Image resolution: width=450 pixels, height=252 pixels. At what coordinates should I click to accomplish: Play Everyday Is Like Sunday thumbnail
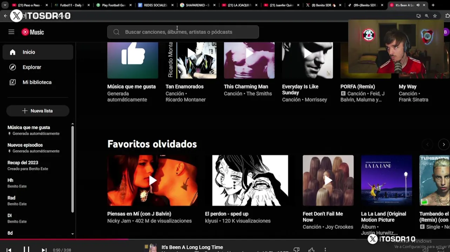308,60
